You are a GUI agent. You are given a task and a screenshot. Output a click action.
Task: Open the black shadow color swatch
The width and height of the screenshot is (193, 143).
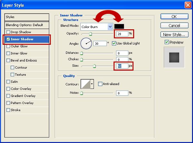tap(119, 26)
